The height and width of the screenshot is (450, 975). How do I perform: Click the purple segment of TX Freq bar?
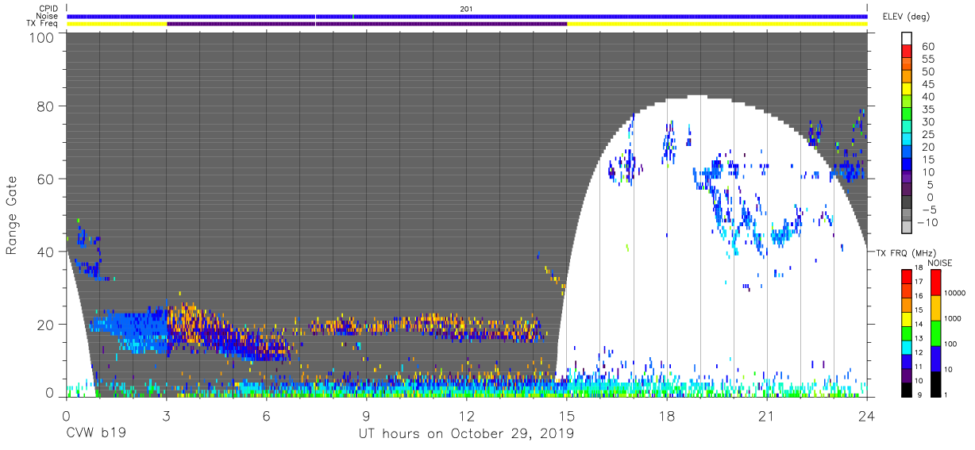pos(367,24)
